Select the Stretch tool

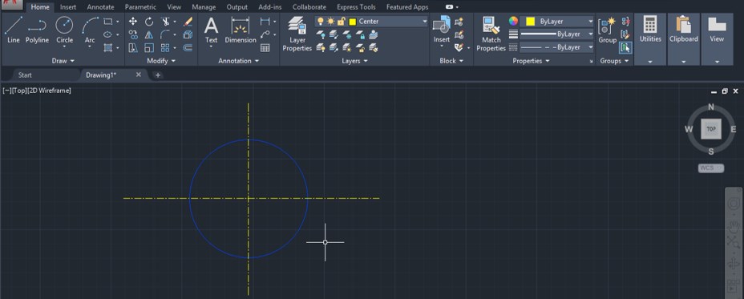tap(133, 48)
